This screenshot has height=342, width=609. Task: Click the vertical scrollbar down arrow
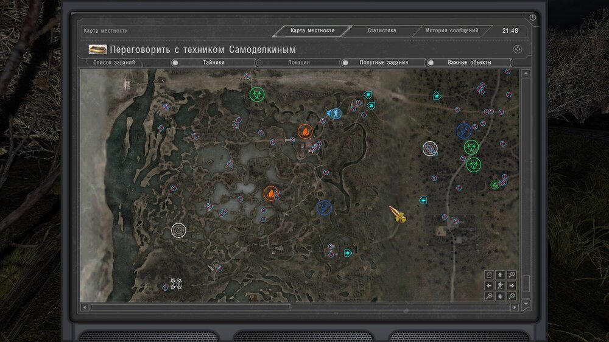coord(526,304)
